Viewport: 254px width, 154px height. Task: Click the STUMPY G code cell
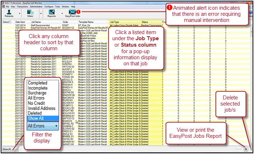click(x=67, y=106)
